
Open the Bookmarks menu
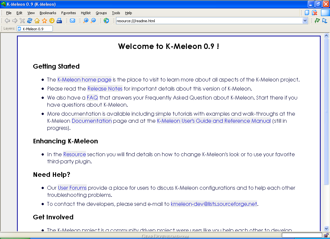tap(48, 13)
